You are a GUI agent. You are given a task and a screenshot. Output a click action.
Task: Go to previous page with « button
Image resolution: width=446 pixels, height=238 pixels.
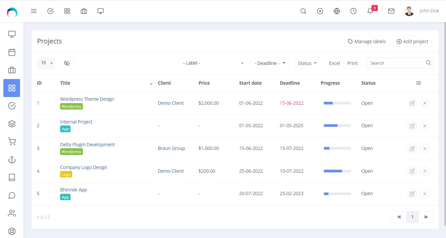pyautogui.click(x=399, y=217)
